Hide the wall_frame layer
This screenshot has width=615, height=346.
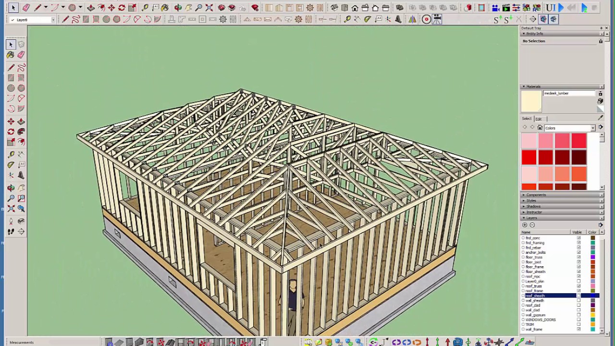[x=578, y=329]
